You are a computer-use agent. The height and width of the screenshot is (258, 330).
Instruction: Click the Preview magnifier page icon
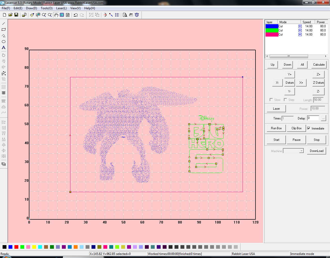coord(125,15)
